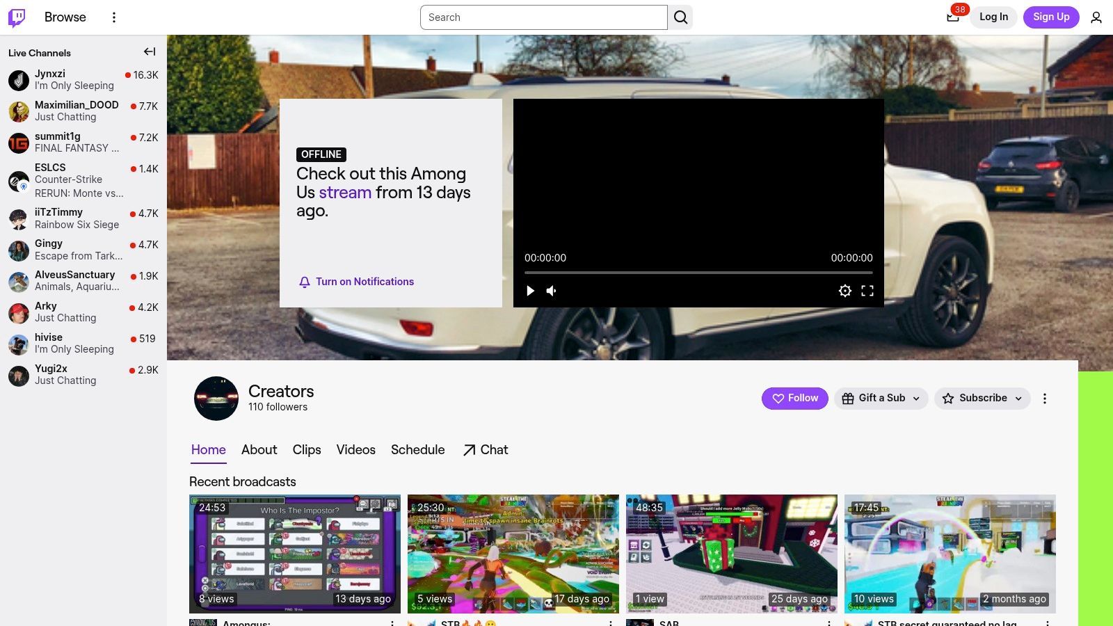Viewport: 1113px width, 626px height.
Task: Toggle video fullscreen mode
Action: pos(867,291)
